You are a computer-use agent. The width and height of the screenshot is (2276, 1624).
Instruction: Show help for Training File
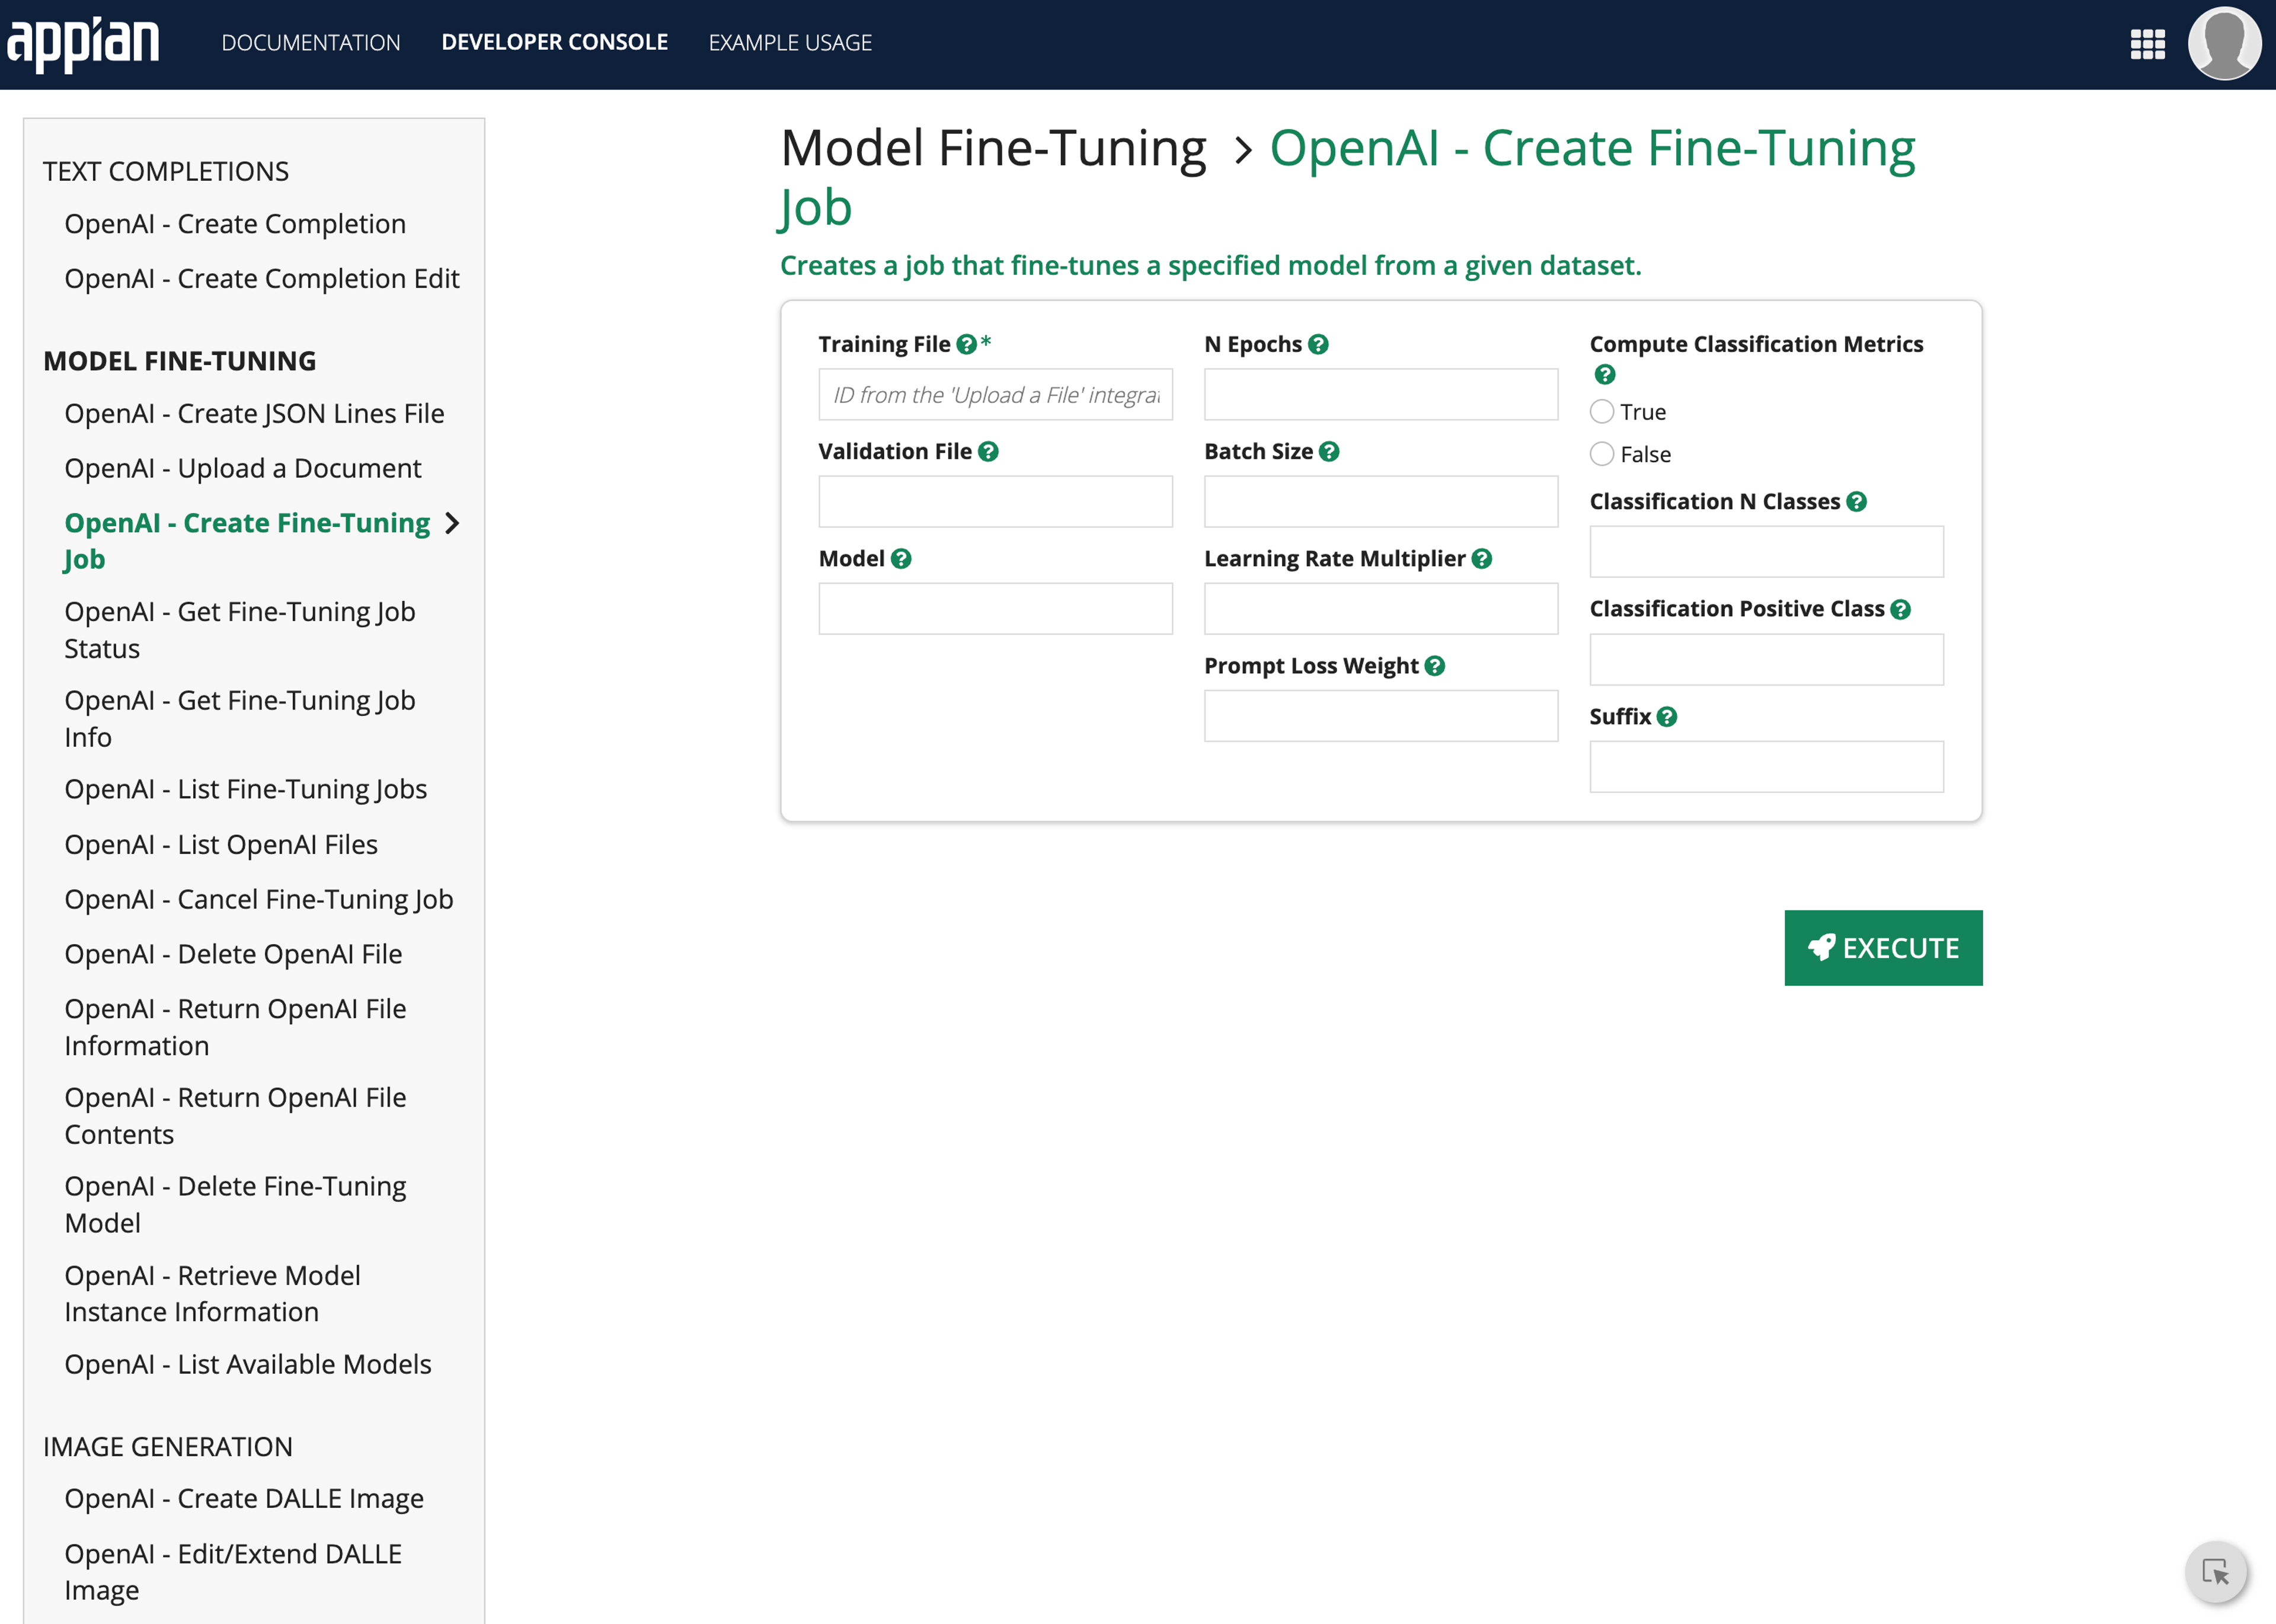pyautogui.click(x=966, y=344)
